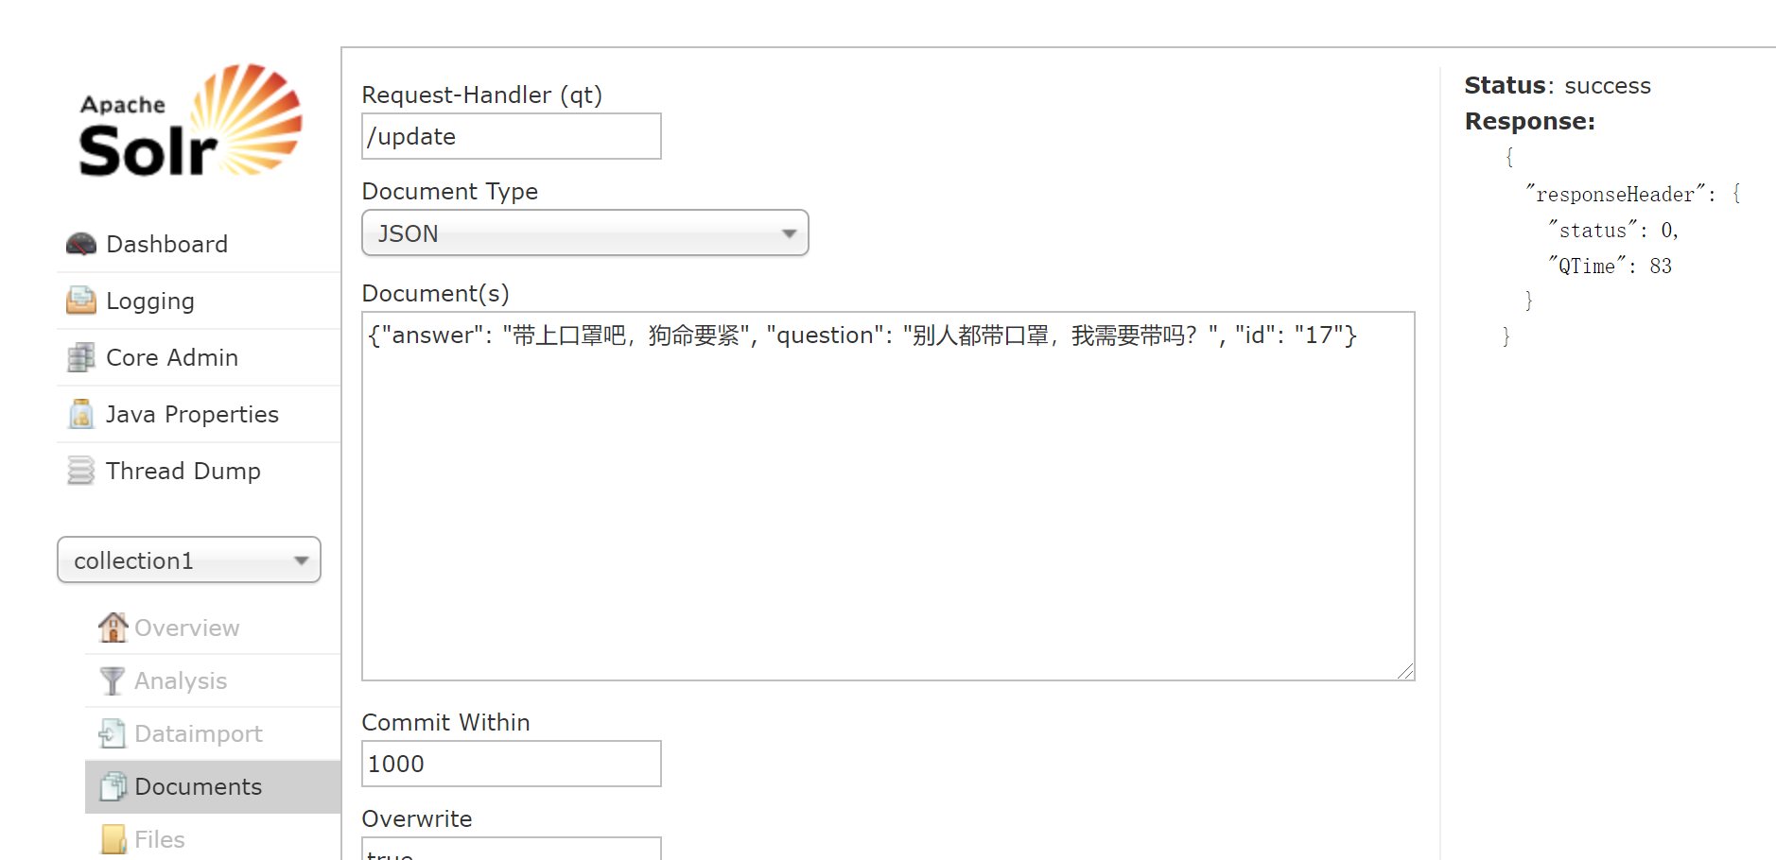Open Files via its yellow folder icon
Screen dimensions: 1776x860
pyautogui.click(x=112, y=838)
